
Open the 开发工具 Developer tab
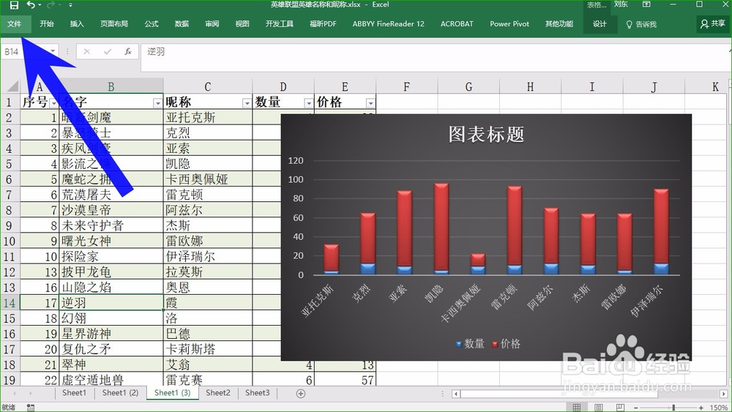[x=279, y=24]
